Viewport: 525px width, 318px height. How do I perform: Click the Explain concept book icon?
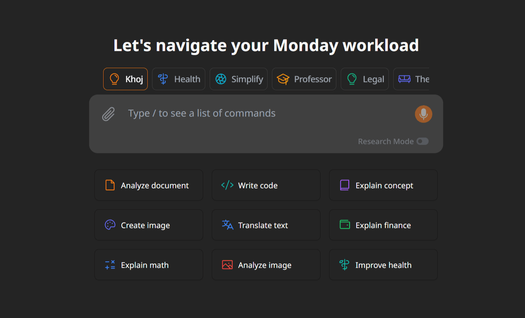click(x=345, y=185)
